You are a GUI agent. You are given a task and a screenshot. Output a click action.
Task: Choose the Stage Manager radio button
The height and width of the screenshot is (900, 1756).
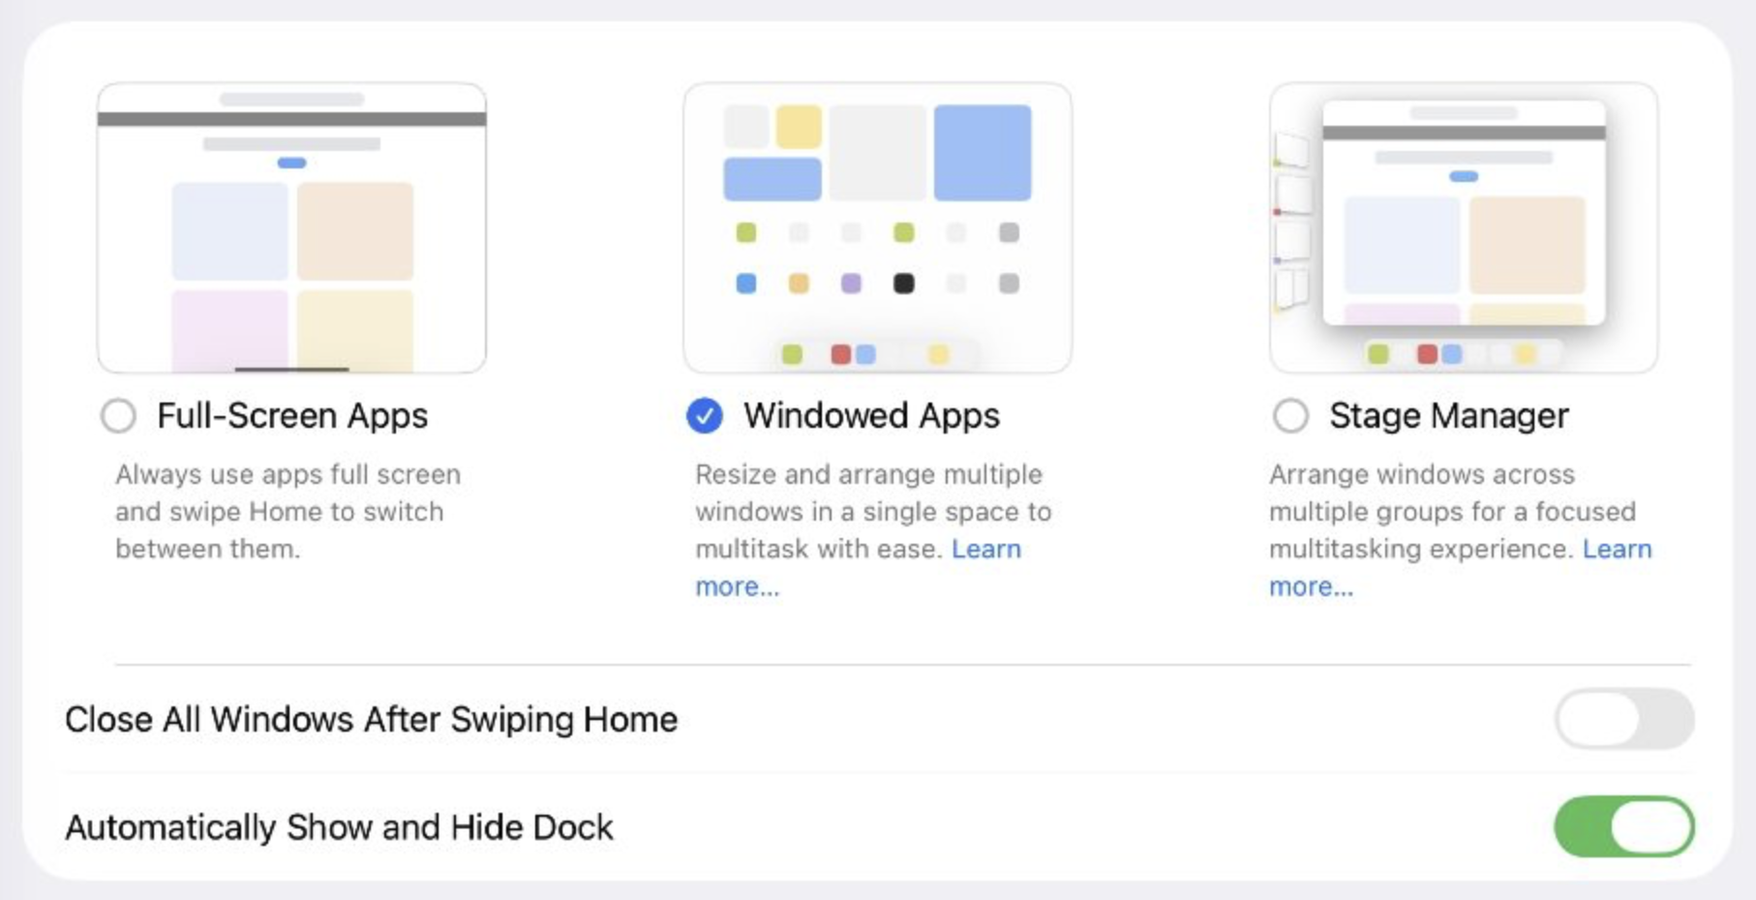click(1290, 416)
